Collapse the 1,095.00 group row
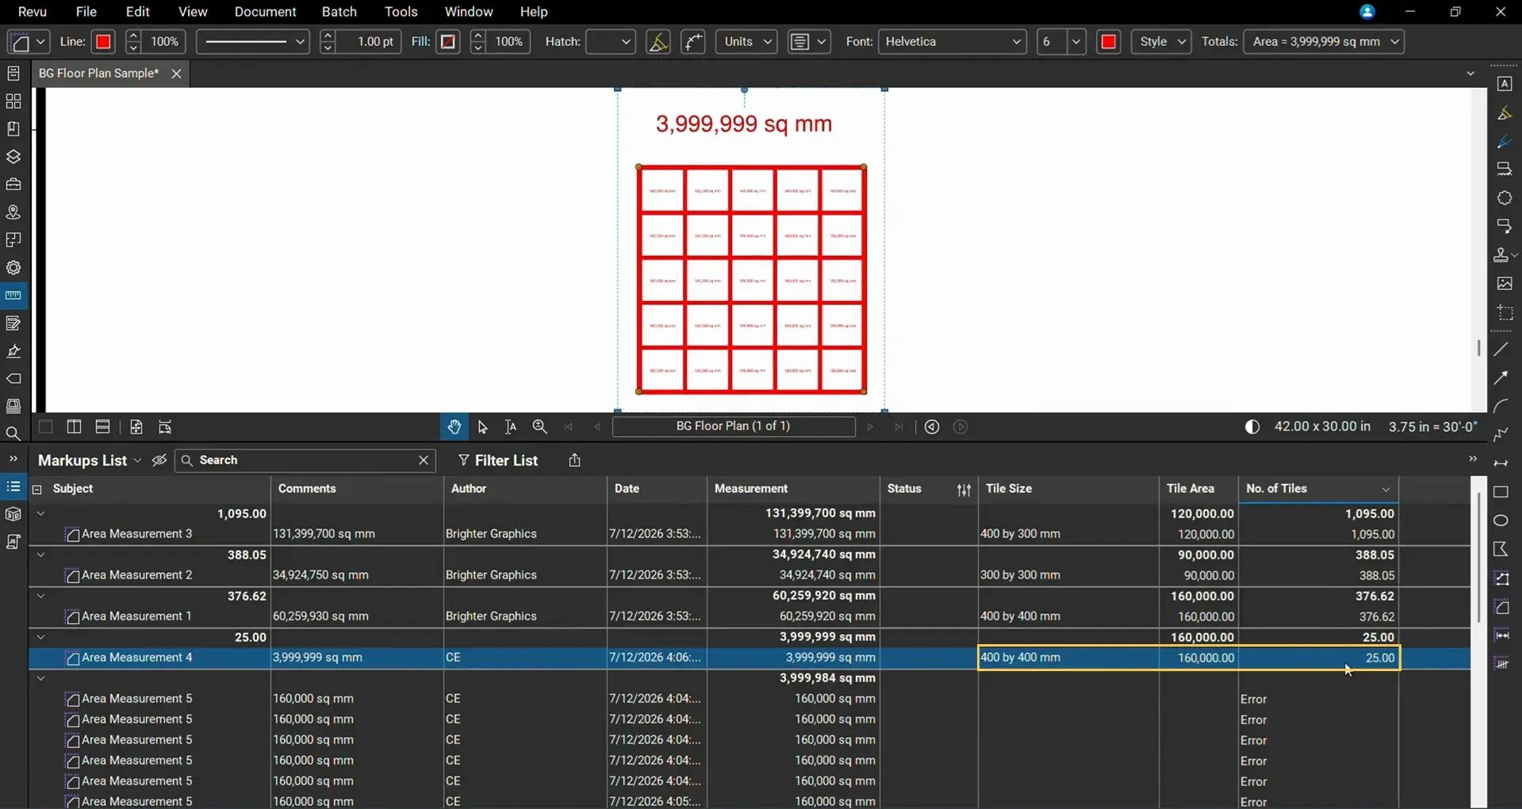The width and height of the screenshot is (1522, 809). (x=40, y=513)
